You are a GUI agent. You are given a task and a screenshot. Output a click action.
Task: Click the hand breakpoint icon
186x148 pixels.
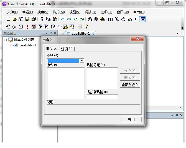8,27
